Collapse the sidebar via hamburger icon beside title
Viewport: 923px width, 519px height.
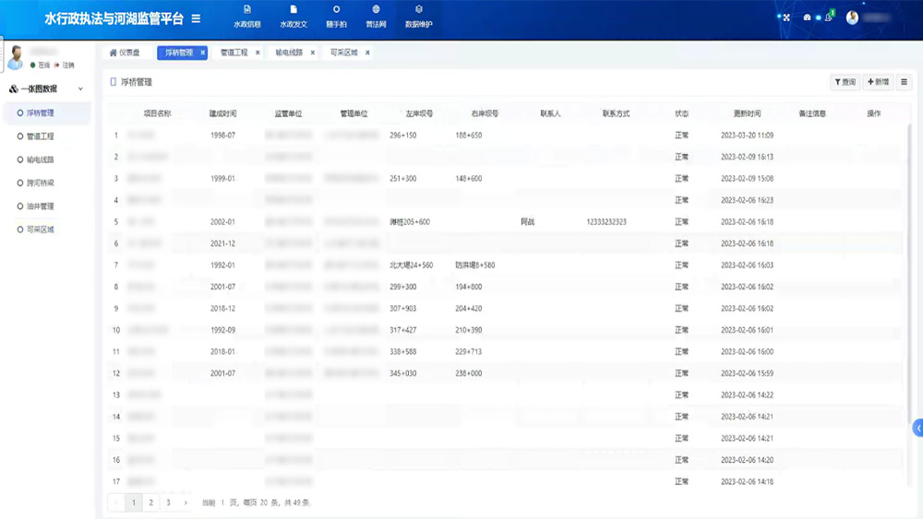point(196,18)
